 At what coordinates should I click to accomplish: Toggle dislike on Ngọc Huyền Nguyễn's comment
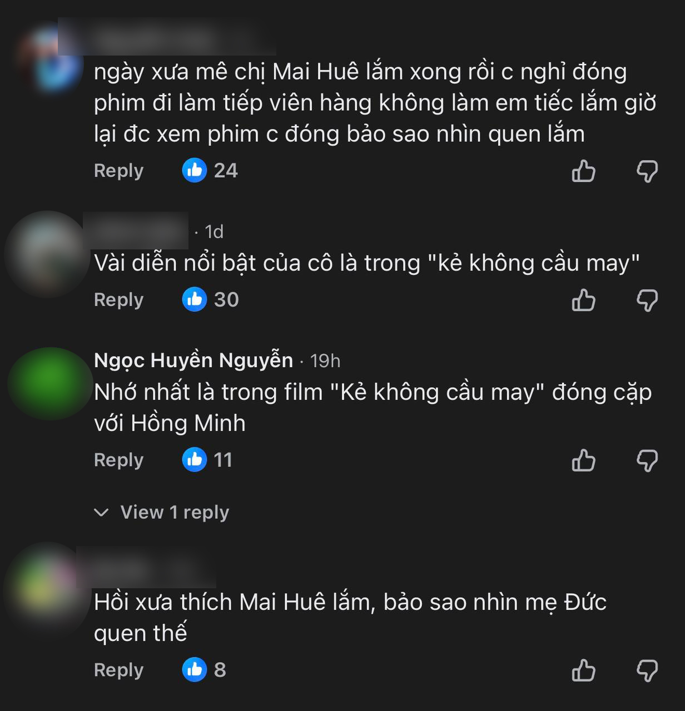click(x=648, y=460)
